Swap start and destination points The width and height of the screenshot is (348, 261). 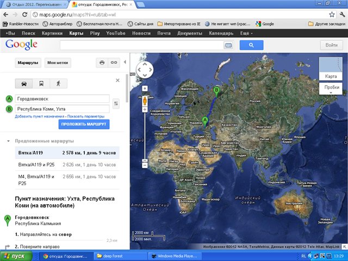116,103
